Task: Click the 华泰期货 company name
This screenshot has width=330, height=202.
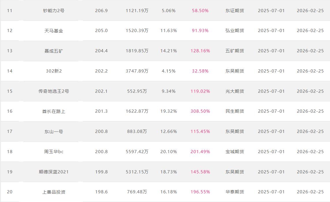Action: tap(235, 192)
